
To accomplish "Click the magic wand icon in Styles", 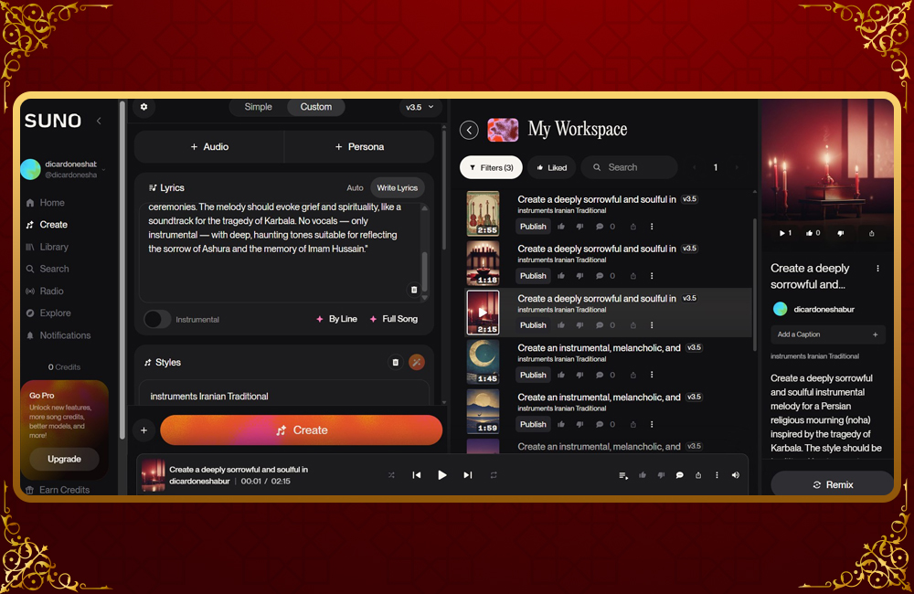I will (x=417, y=362).
